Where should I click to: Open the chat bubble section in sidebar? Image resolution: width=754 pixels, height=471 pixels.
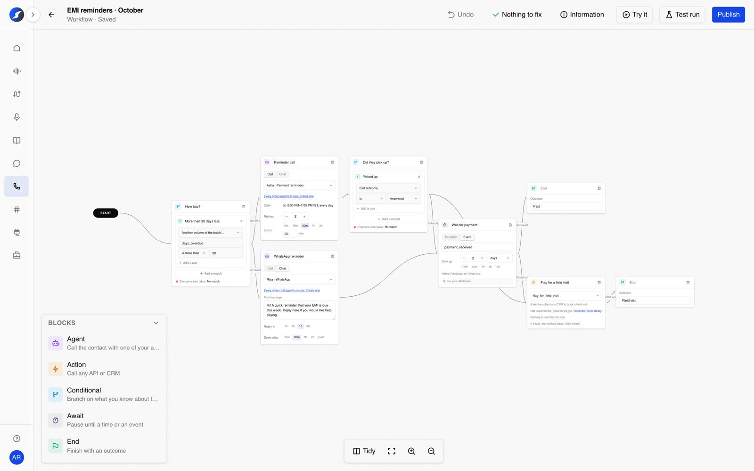(x=16, y=163)
